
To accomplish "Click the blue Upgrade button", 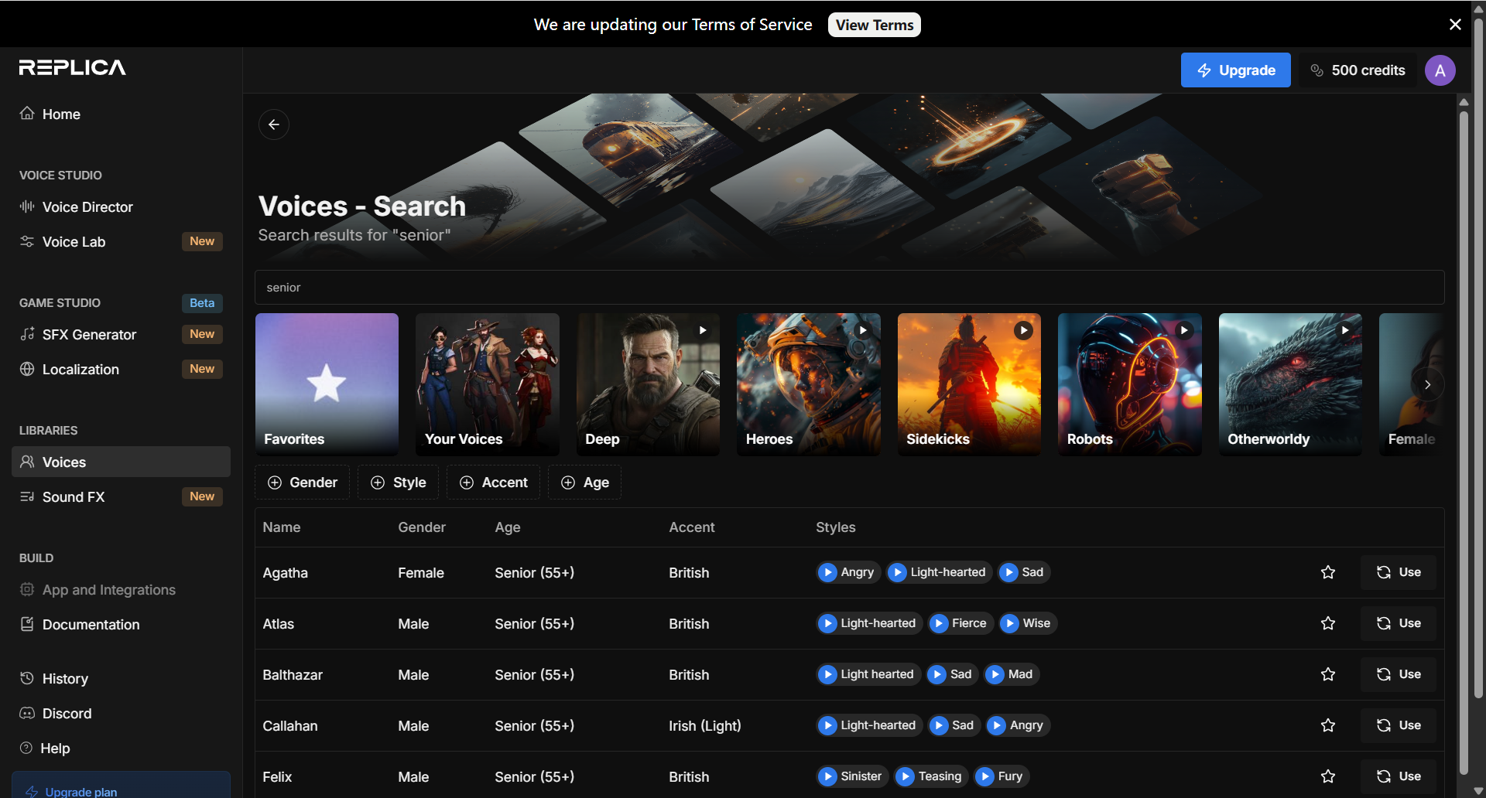I will point(1236,70).
